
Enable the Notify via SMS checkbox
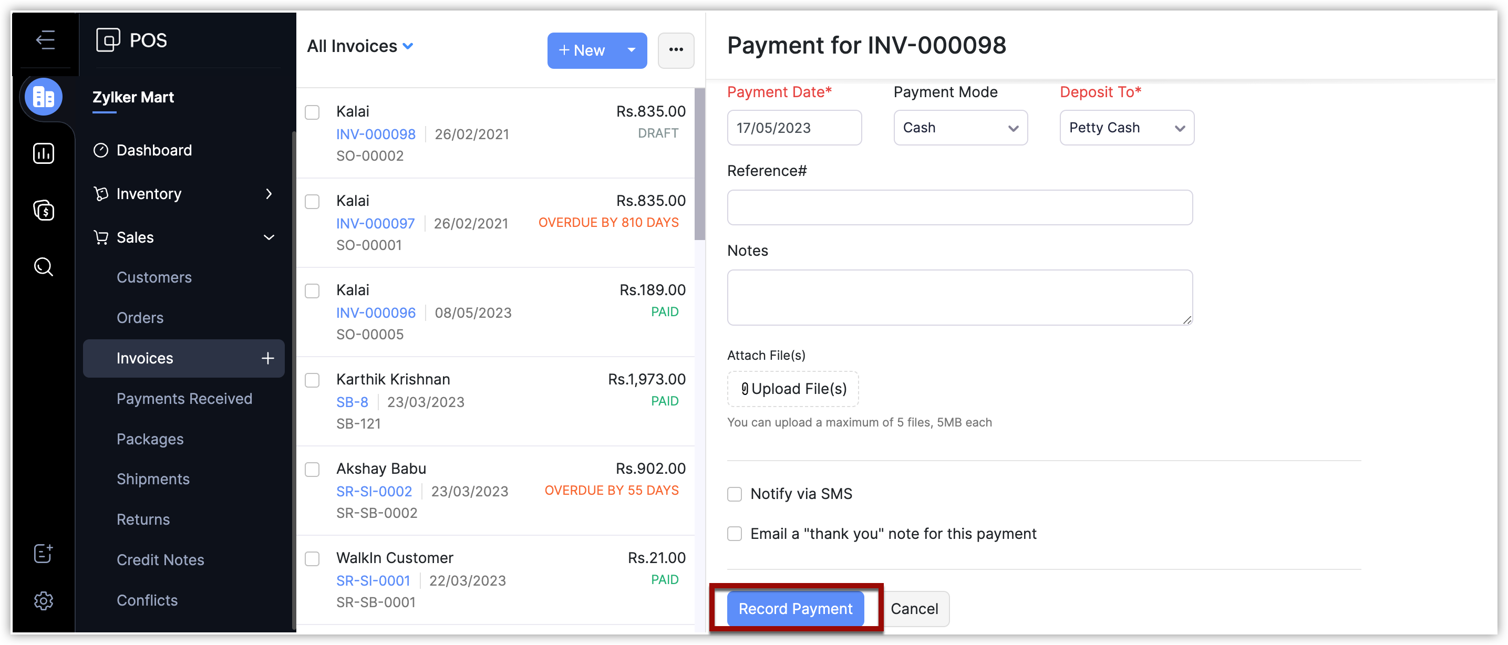734,494
